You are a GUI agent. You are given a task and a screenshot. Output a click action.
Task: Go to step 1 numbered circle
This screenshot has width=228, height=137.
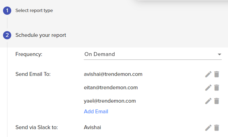7,11
